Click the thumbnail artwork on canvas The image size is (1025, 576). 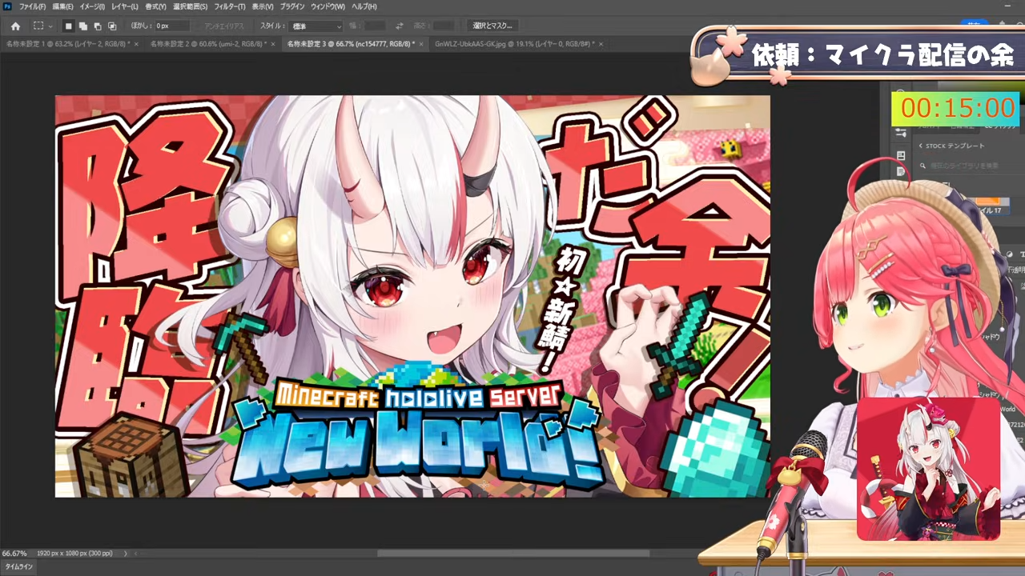point(412,296)
